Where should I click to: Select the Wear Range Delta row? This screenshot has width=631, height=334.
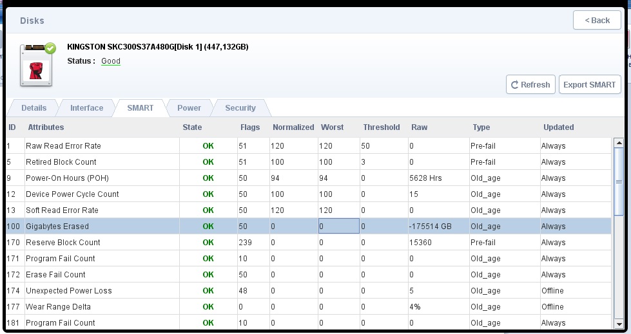309,307
